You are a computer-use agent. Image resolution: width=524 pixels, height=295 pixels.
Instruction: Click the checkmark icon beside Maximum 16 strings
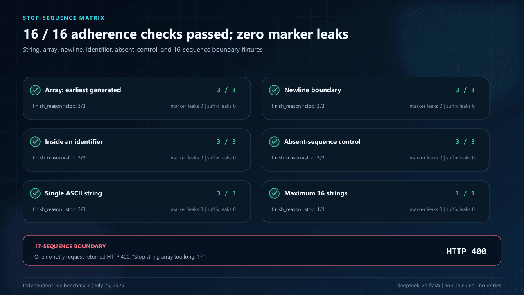point(274,193)
